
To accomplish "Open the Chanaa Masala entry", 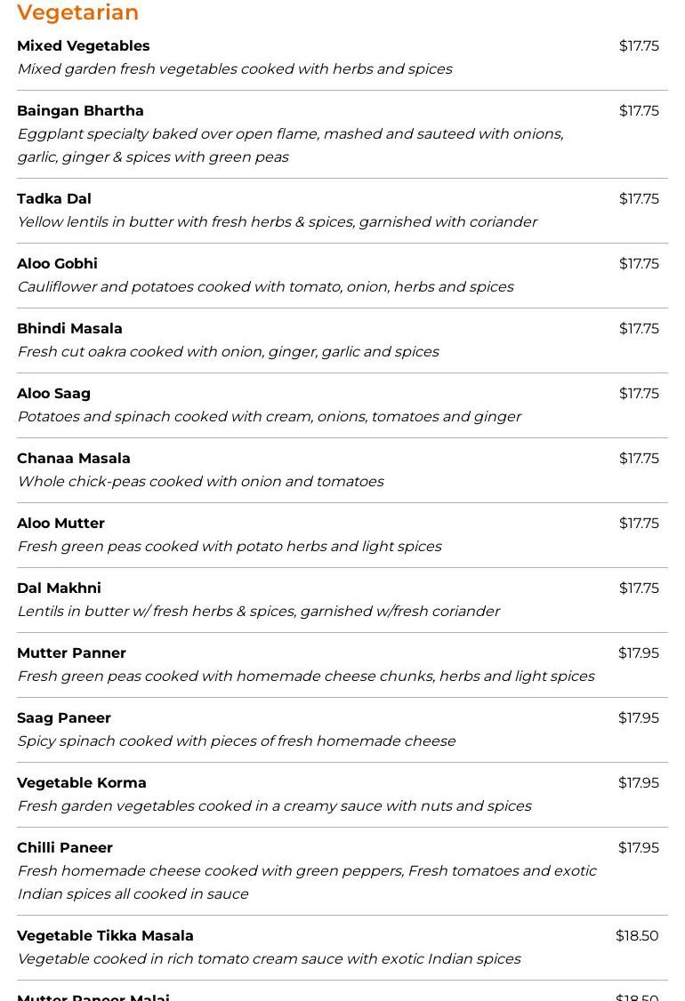I will pos(73,459).
